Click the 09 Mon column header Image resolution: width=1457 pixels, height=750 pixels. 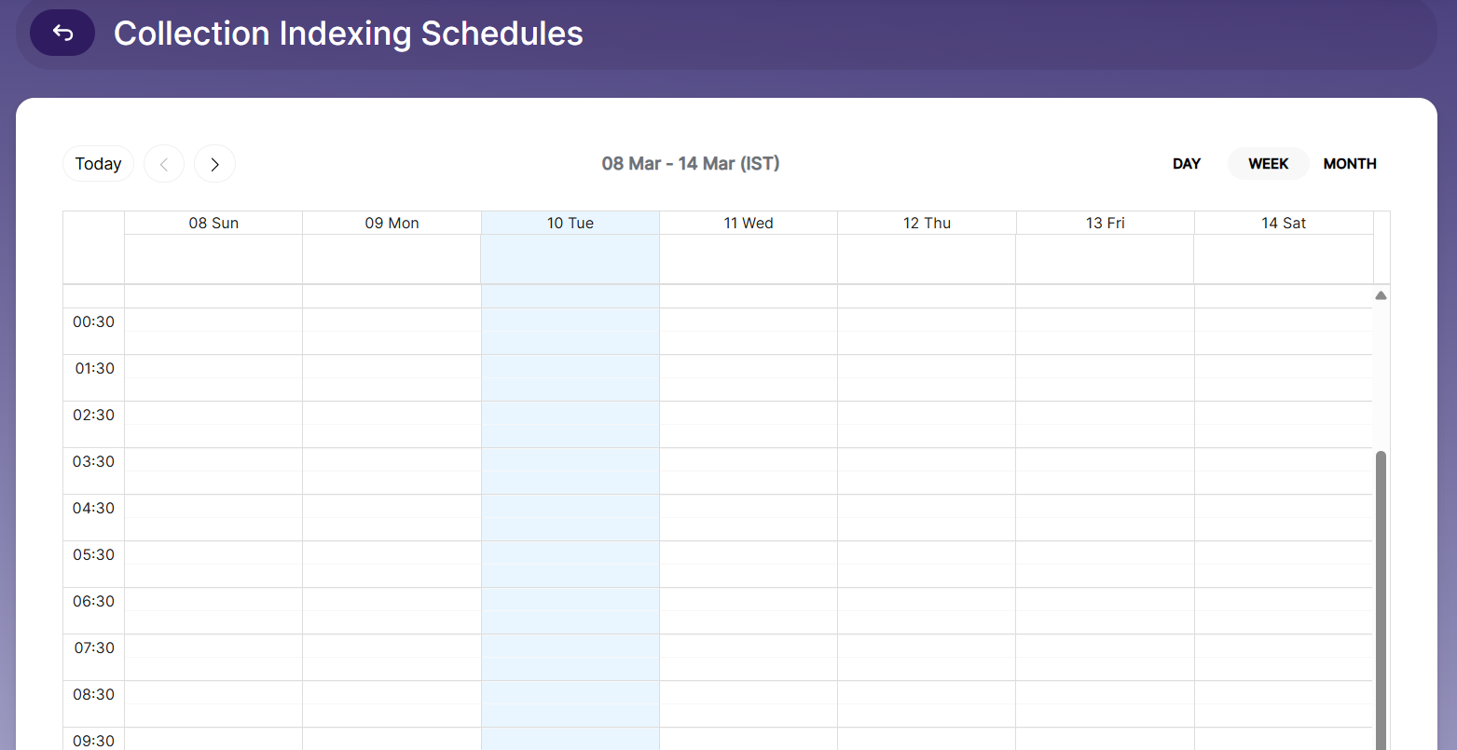pos(392,223)
